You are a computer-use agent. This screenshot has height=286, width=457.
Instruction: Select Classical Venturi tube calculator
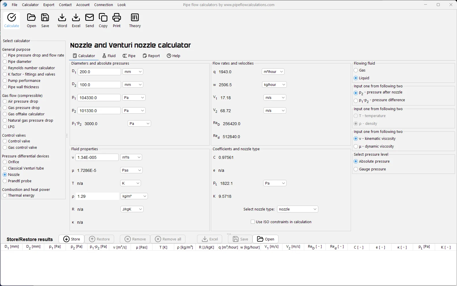23,168
